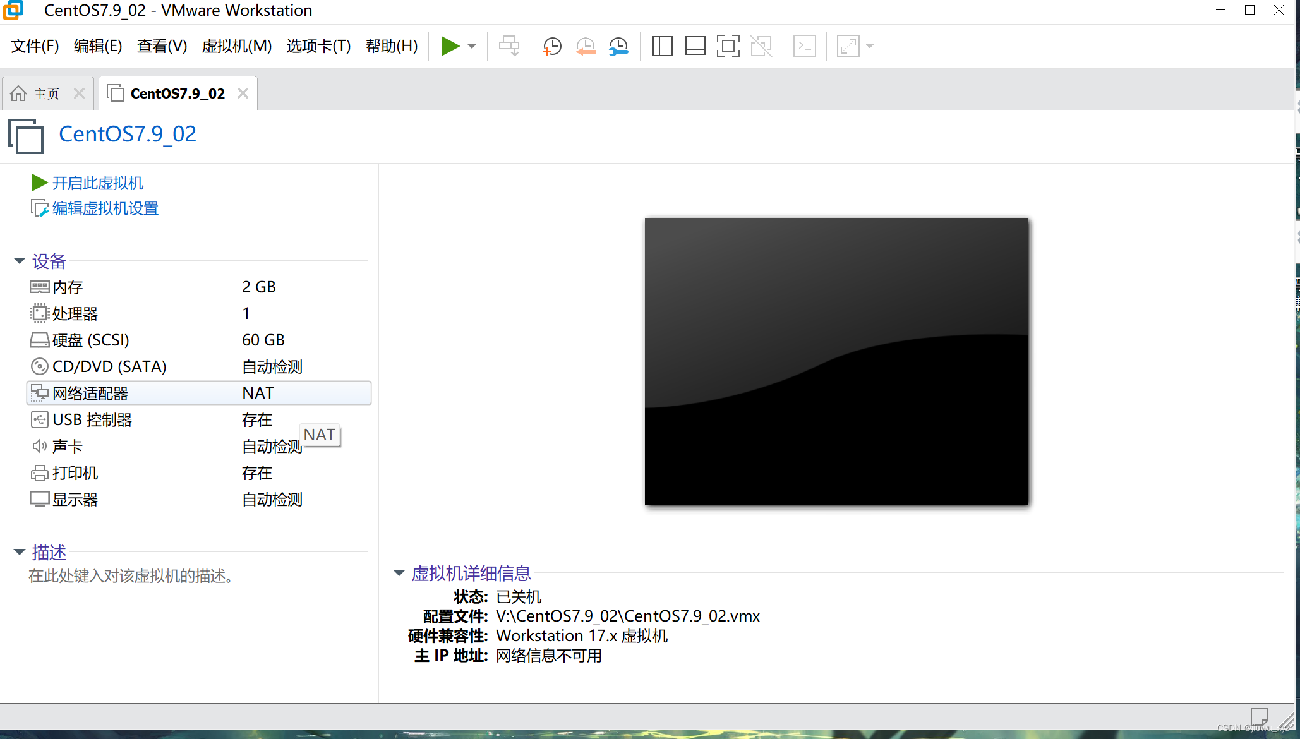Close the CentOS7.9_02 tab
1300x739 pixels.
point(243,93)
